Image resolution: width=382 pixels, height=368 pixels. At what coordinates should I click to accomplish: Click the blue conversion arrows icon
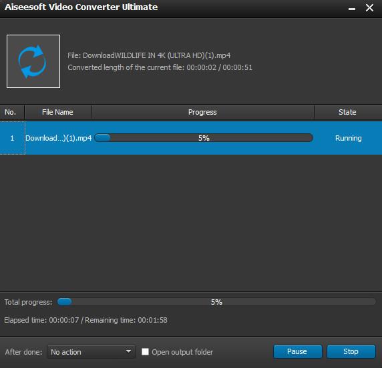33,61
